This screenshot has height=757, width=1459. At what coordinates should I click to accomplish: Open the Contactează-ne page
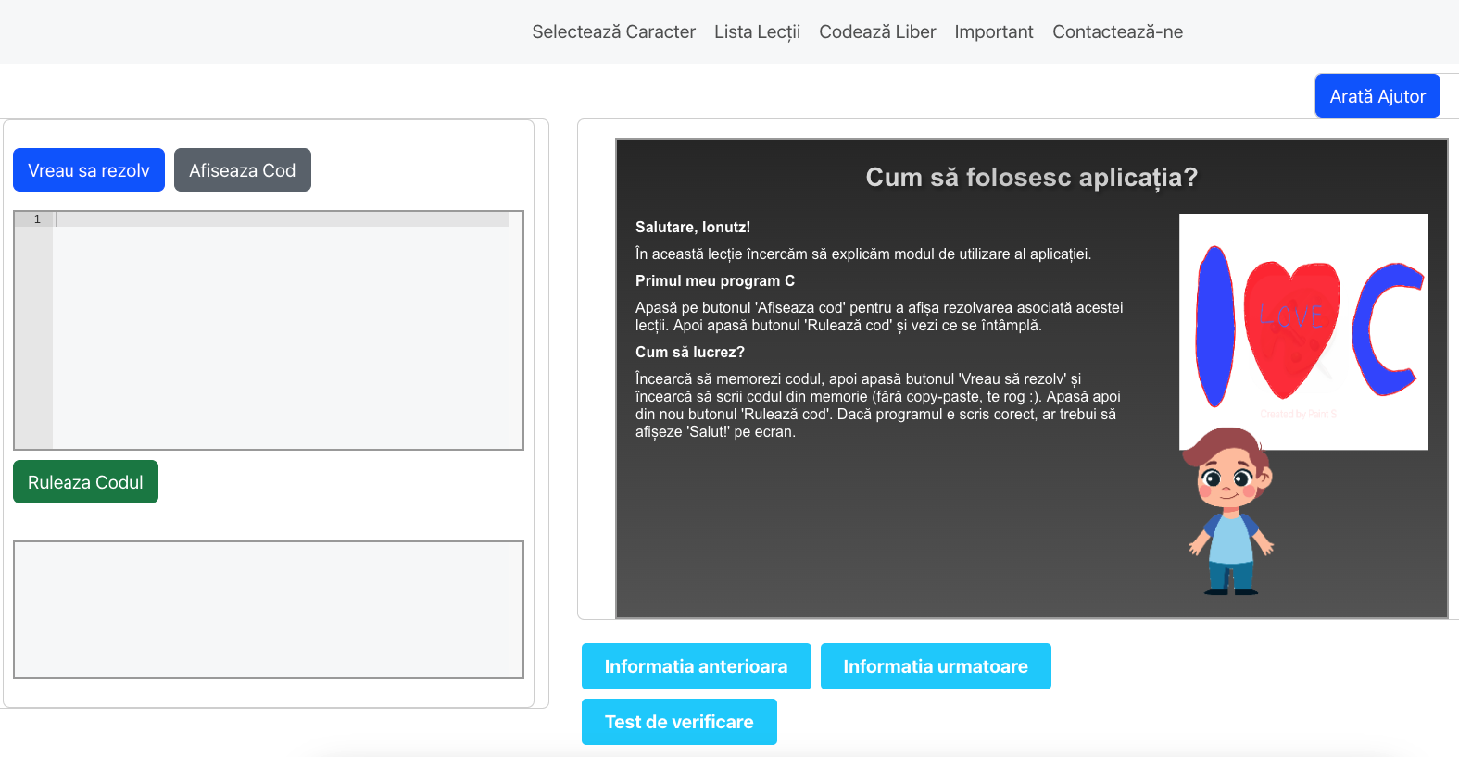1117,31
